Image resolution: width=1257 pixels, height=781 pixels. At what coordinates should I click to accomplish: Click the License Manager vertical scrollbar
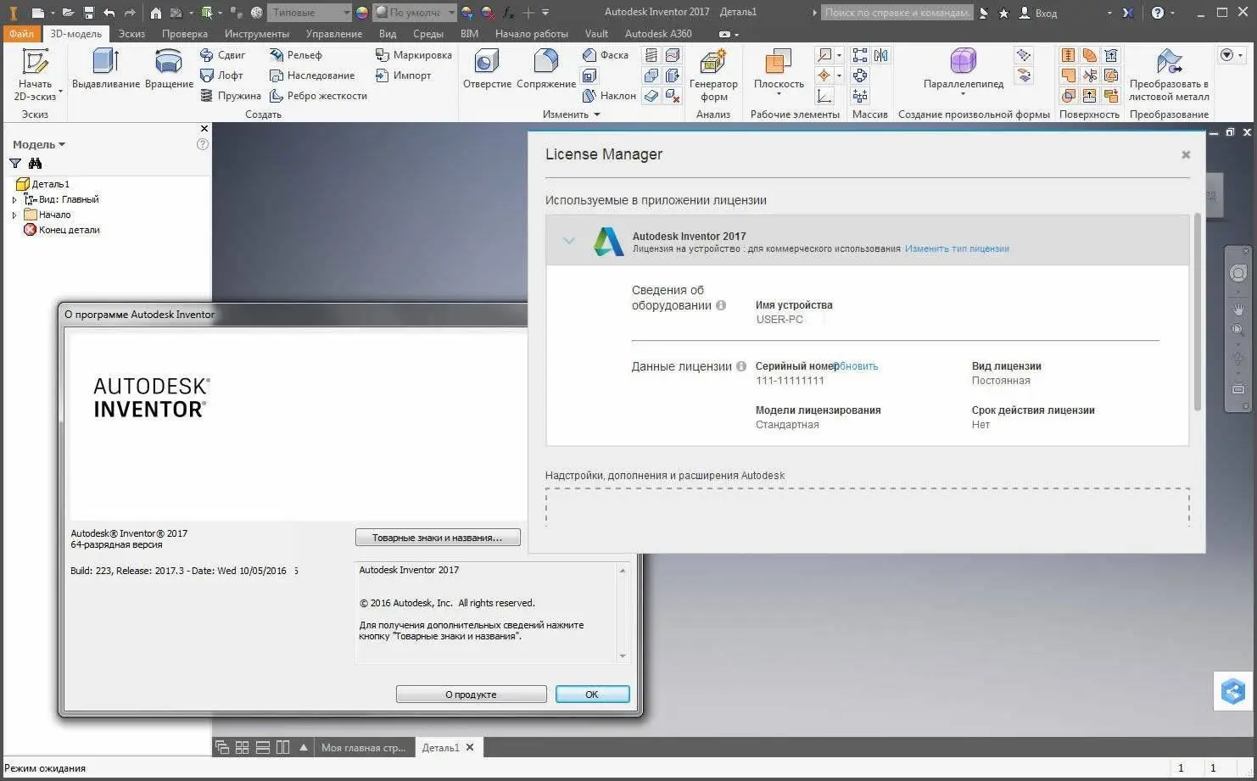click(x=1197, y=312)
